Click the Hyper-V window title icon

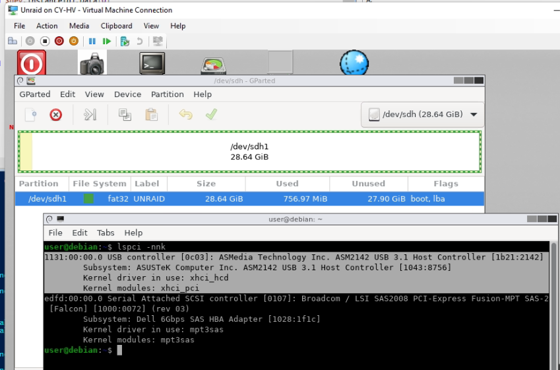pos(13,10)
